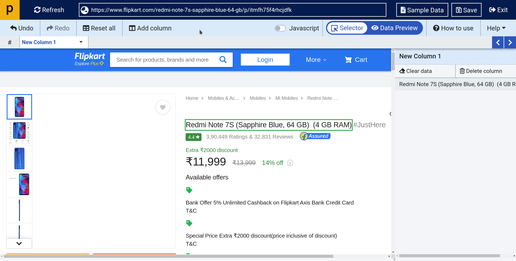Image resolution: width=516 pixels, height=261 pixels.
Task: Click the orange P app logo
Action: (x=10, y=10)
